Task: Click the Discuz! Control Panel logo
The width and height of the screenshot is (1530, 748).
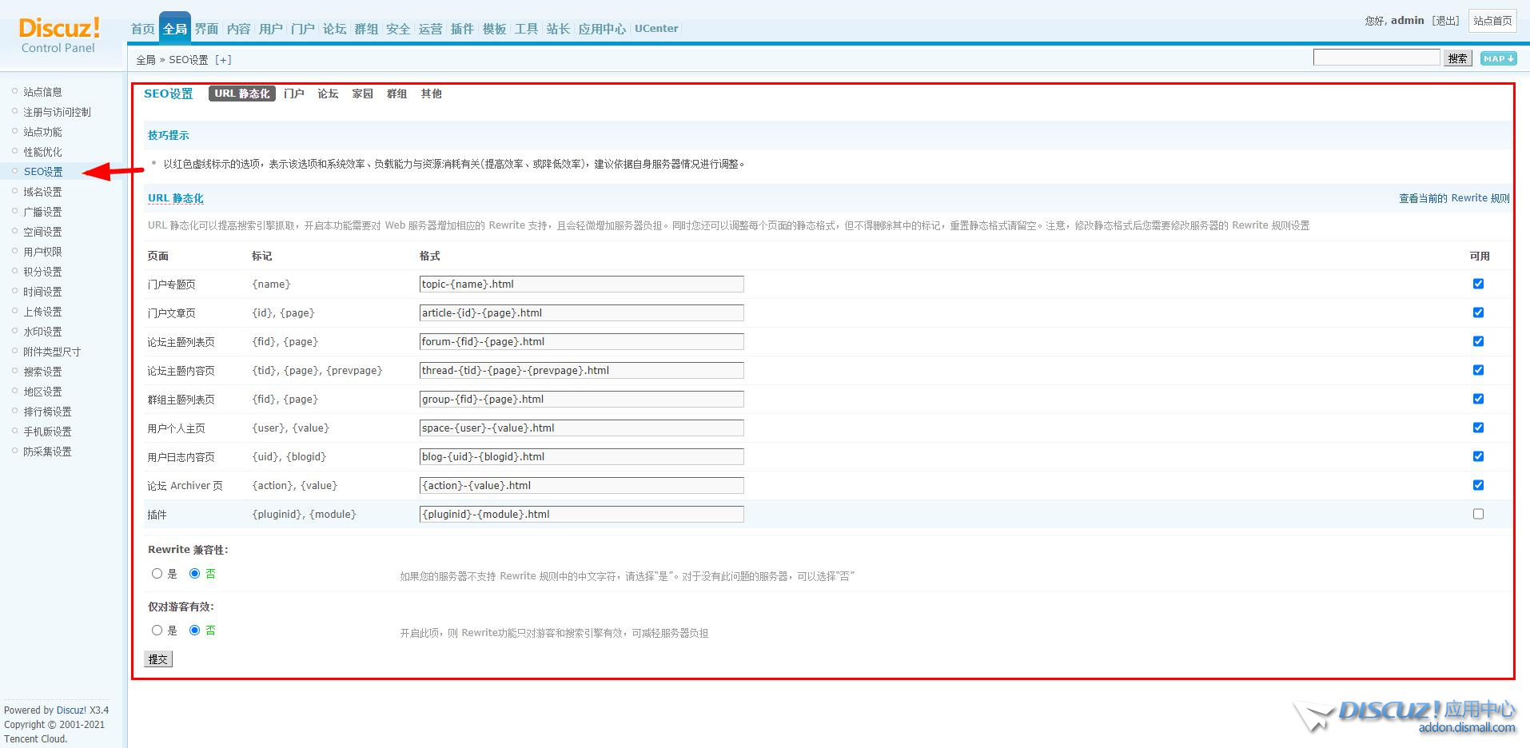Action: click(x=59, y=35)
